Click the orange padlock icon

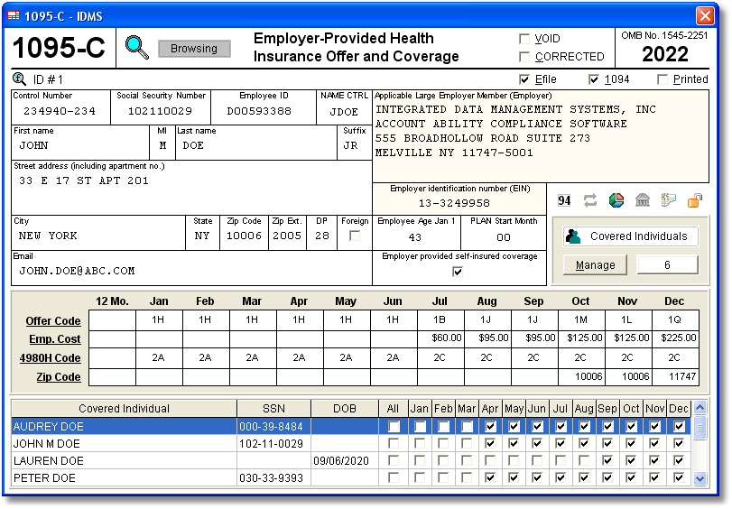point(695,200)
